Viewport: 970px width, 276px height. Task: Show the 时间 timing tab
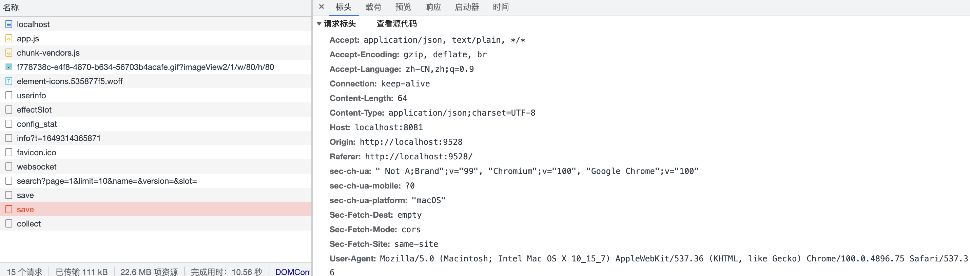click(501, 7)
